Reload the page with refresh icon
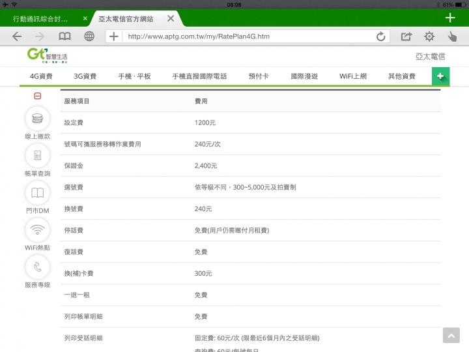Image resolution: width=469 pixels, height=352 pixels. tap(380, 37)
